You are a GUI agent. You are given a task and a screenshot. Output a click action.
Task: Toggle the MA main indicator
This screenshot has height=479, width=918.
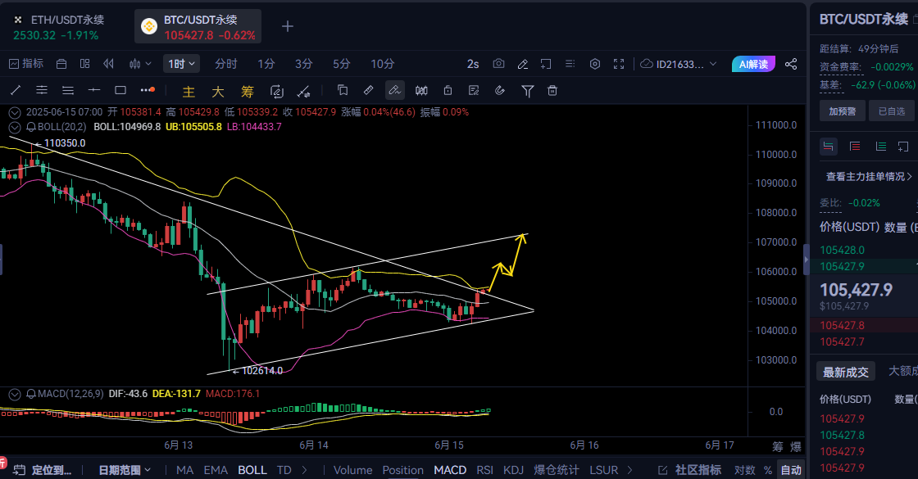[x=184, y=470]
